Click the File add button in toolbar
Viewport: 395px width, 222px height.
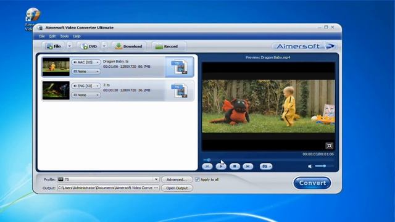(x=53, y=46)
